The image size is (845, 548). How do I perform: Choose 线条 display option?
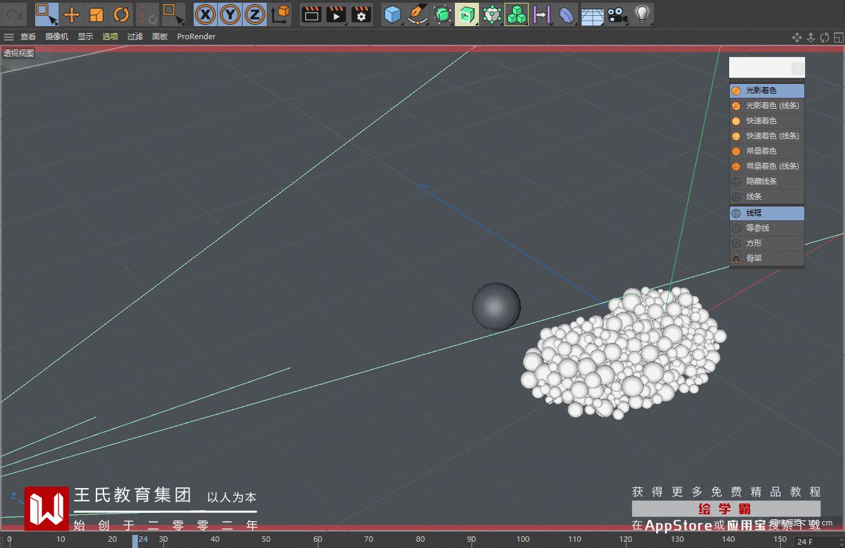click(767, 196)
